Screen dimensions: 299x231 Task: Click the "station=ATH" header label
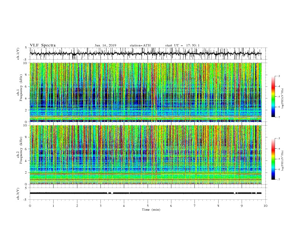click(x=140, y=45)
